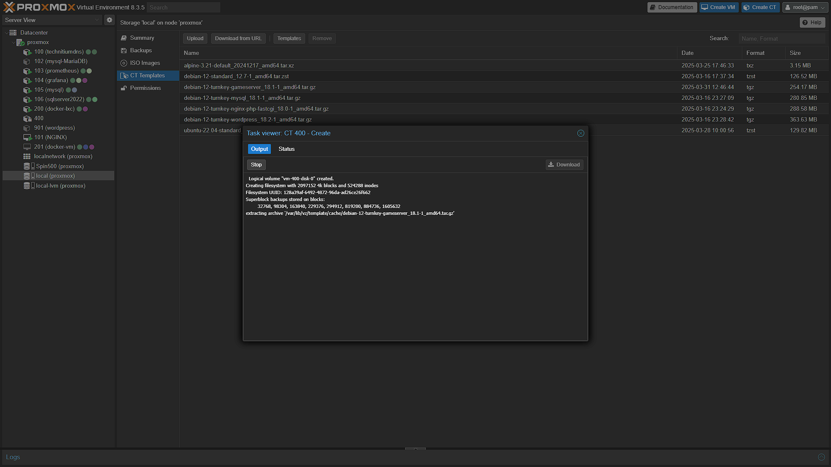The width and height of the screenshot is (831, 467).
Task: Select local (proxmox) storage in tree
Action: click(58, 176)
